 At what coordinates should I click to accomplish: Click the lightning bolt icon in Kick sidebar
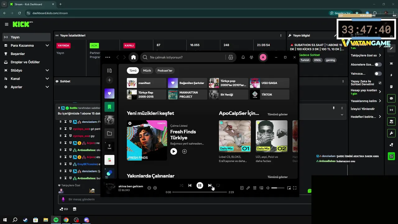[x=391, y=75]
